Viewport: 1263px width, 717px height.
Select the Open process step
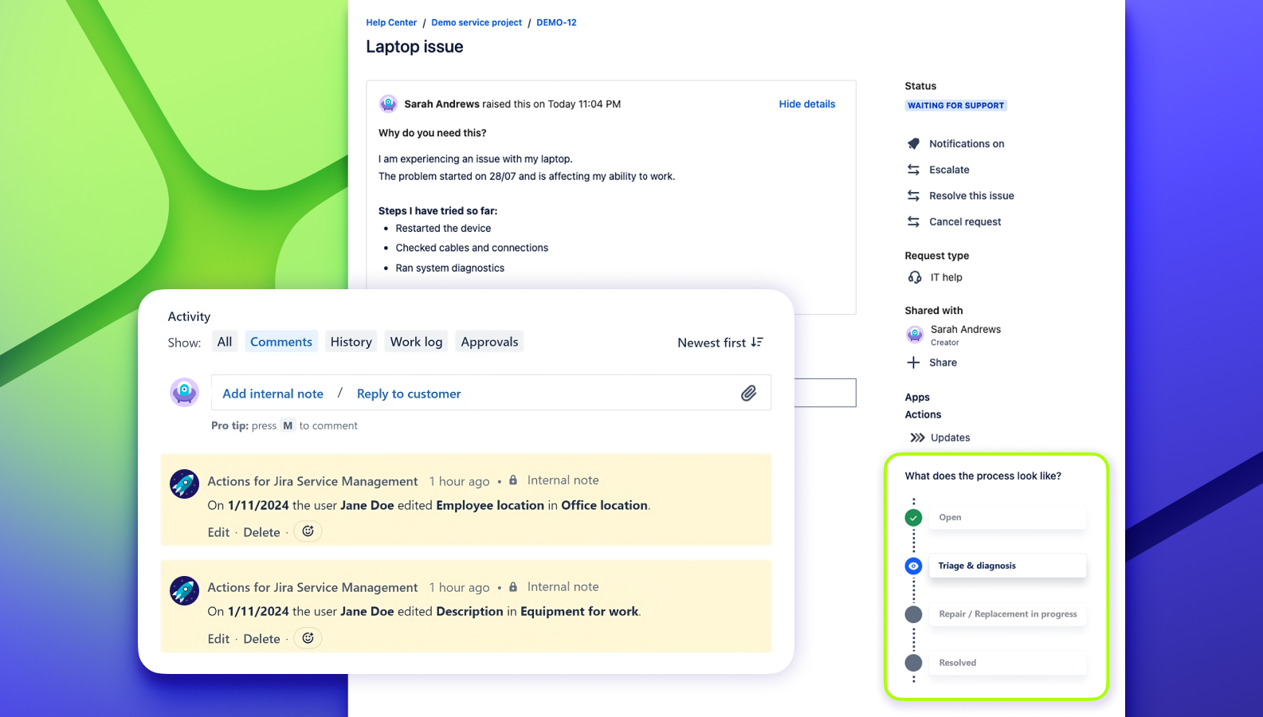(x=1008, y=518)
